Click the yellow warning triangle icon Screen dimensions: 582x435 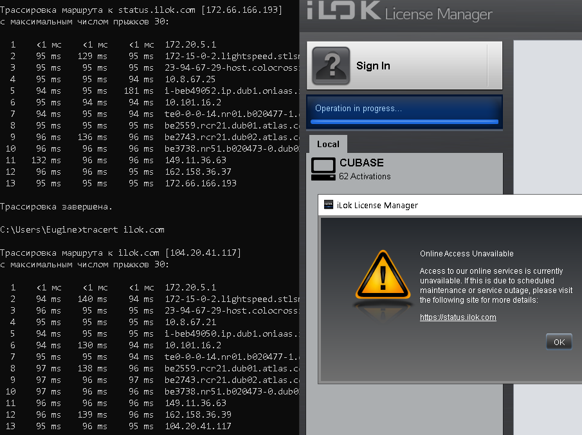[x=383, y=275]
